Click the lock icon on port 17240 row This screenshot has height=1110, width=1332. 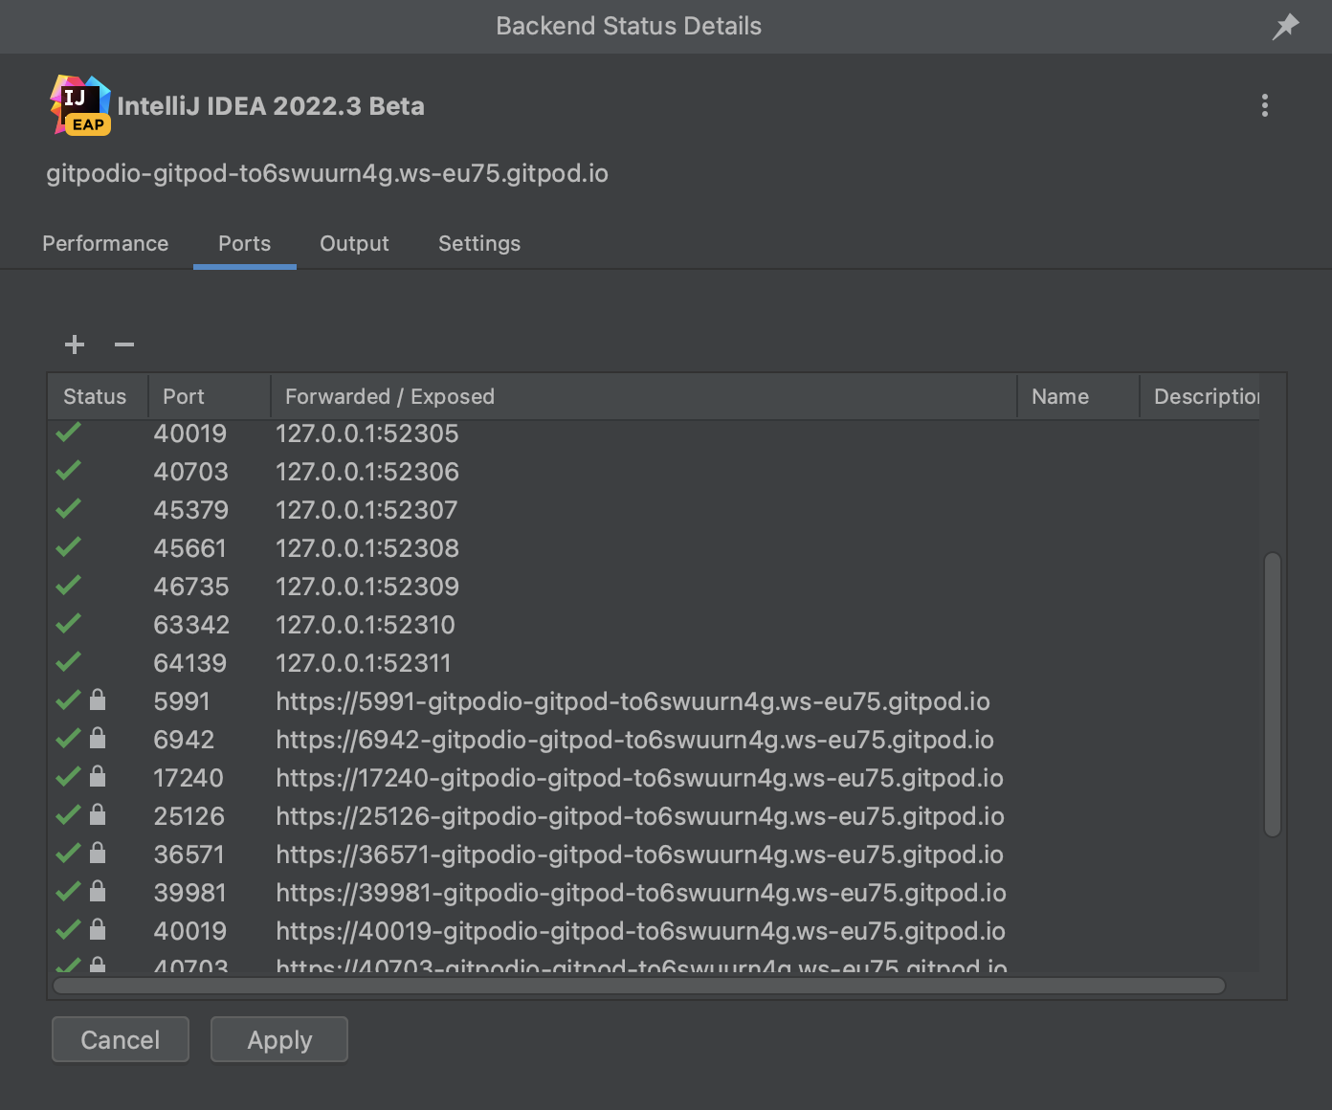coord(98,776)
